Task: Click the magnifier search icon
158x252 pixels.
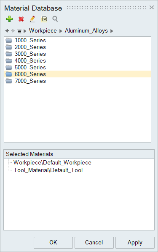Action: pos(55,19)
